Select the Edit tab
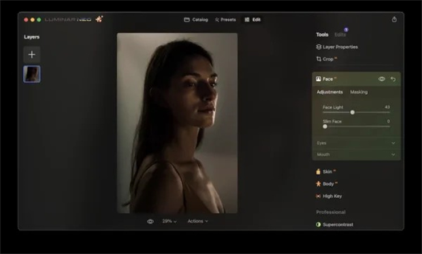The height and width of the screenshot is (254, 422). (253, 20)
